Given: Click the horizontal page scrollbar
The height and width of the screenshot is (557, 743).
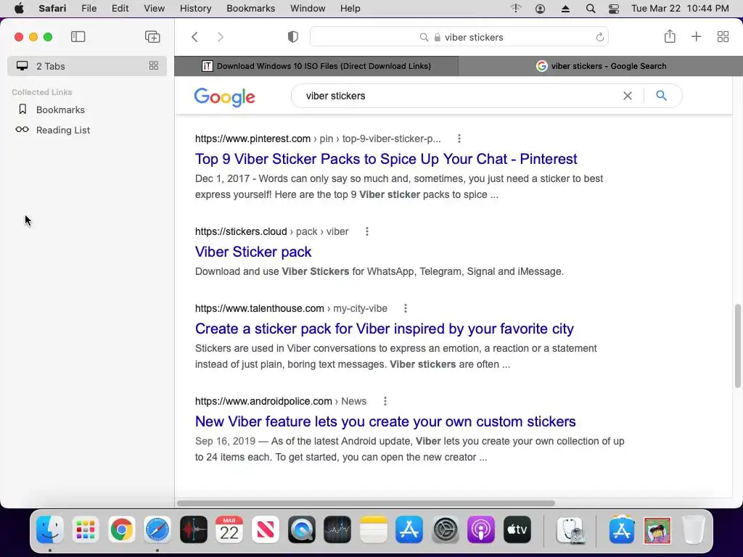Looking at the screenshot, I should click(366, 503).
